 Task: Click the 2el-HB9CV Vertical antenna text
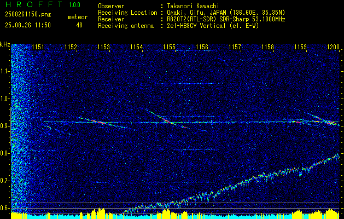point(212,26)
